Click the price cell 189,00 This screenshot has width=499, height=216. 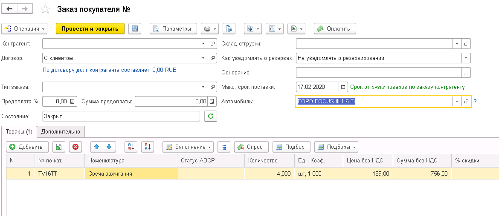point(368,173)
